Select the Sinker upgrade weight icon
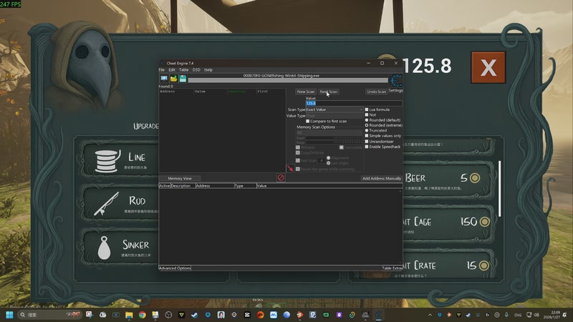This screenshot has width=573, height=322. pos(104,248)
